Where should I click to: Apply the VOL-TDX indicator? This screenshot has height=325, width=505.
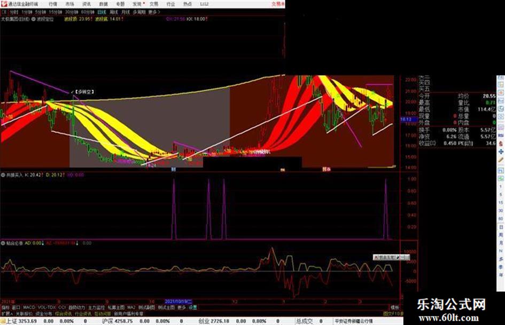pos(46,307)
